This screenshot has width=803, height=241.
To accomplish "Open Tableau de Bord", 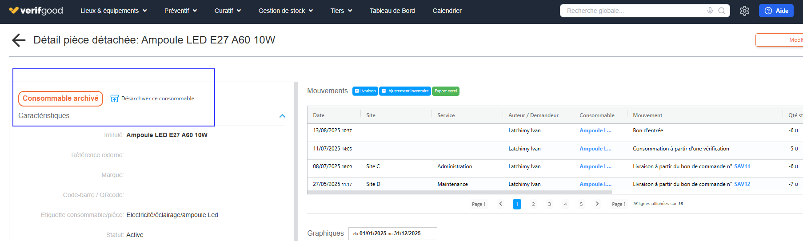I will pos(392,11).
